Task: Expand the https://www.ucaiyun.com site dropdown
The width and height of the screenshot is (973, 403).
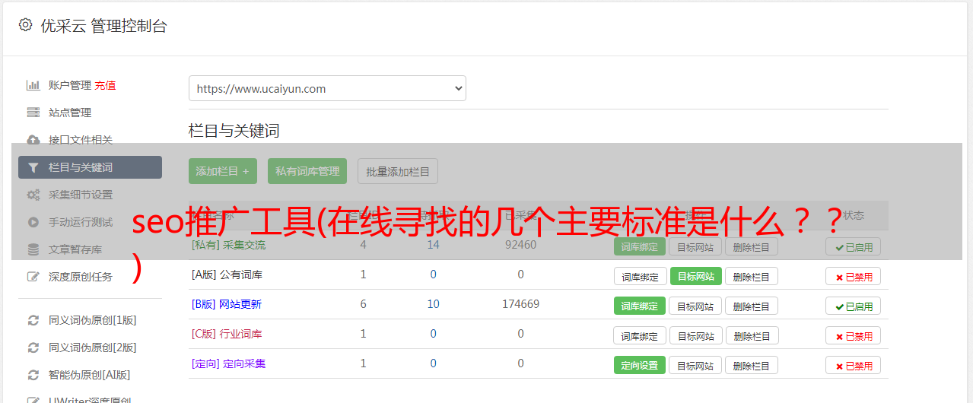Action: (x=327, y=88)
